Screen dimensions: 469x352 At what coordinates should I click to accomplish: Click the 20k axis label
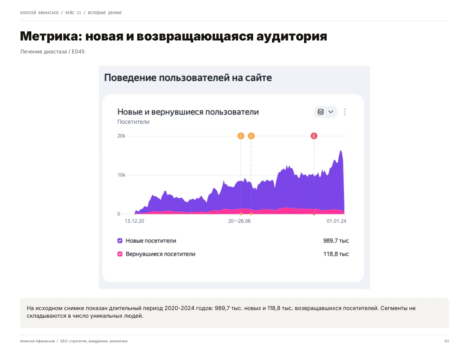[121, 136]
